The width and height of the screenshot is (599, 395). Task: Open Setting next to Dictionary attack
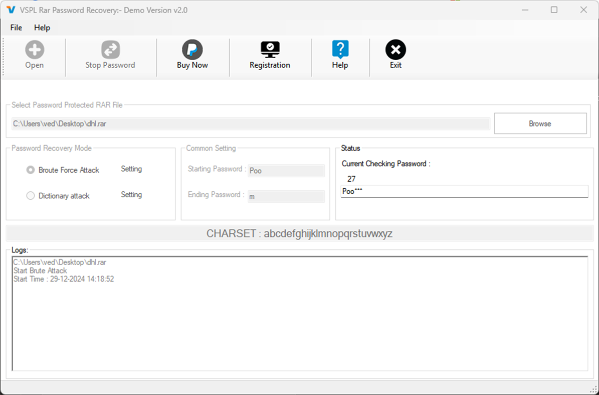[x=131, y=195]
